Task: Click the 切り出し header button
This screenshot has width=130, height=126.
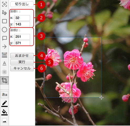Action: click(x=22, y=4)
